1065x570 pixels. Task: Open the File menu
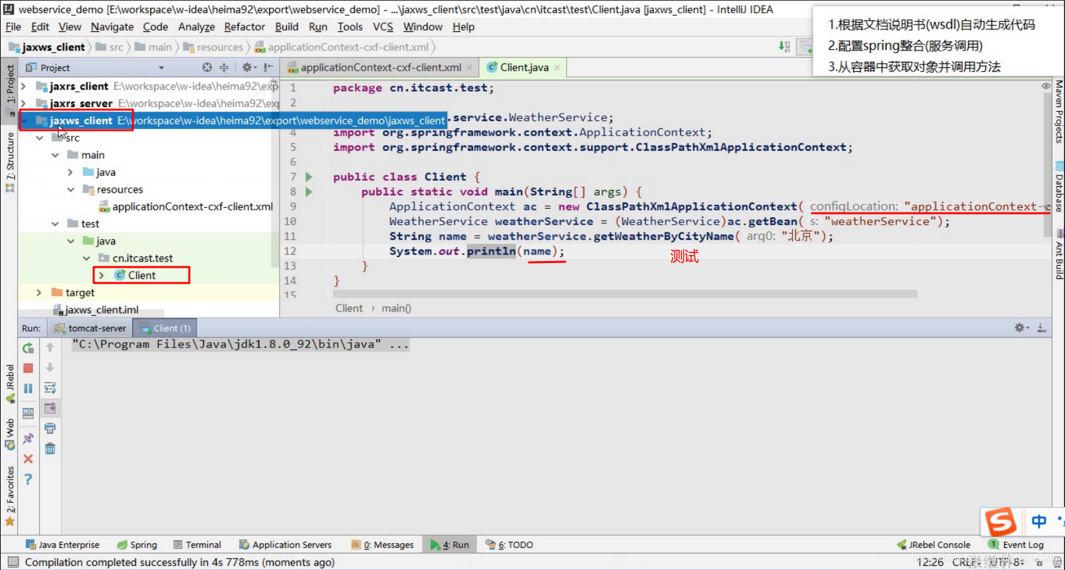[13, 27]
